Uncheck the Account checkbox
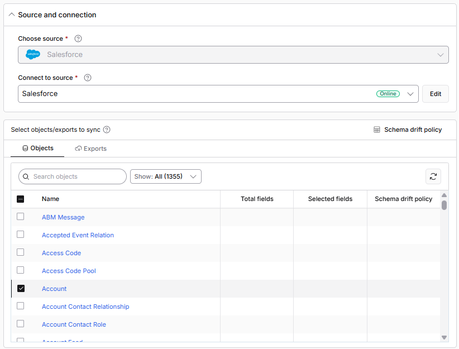459x349 pixels. coord(21,288)
